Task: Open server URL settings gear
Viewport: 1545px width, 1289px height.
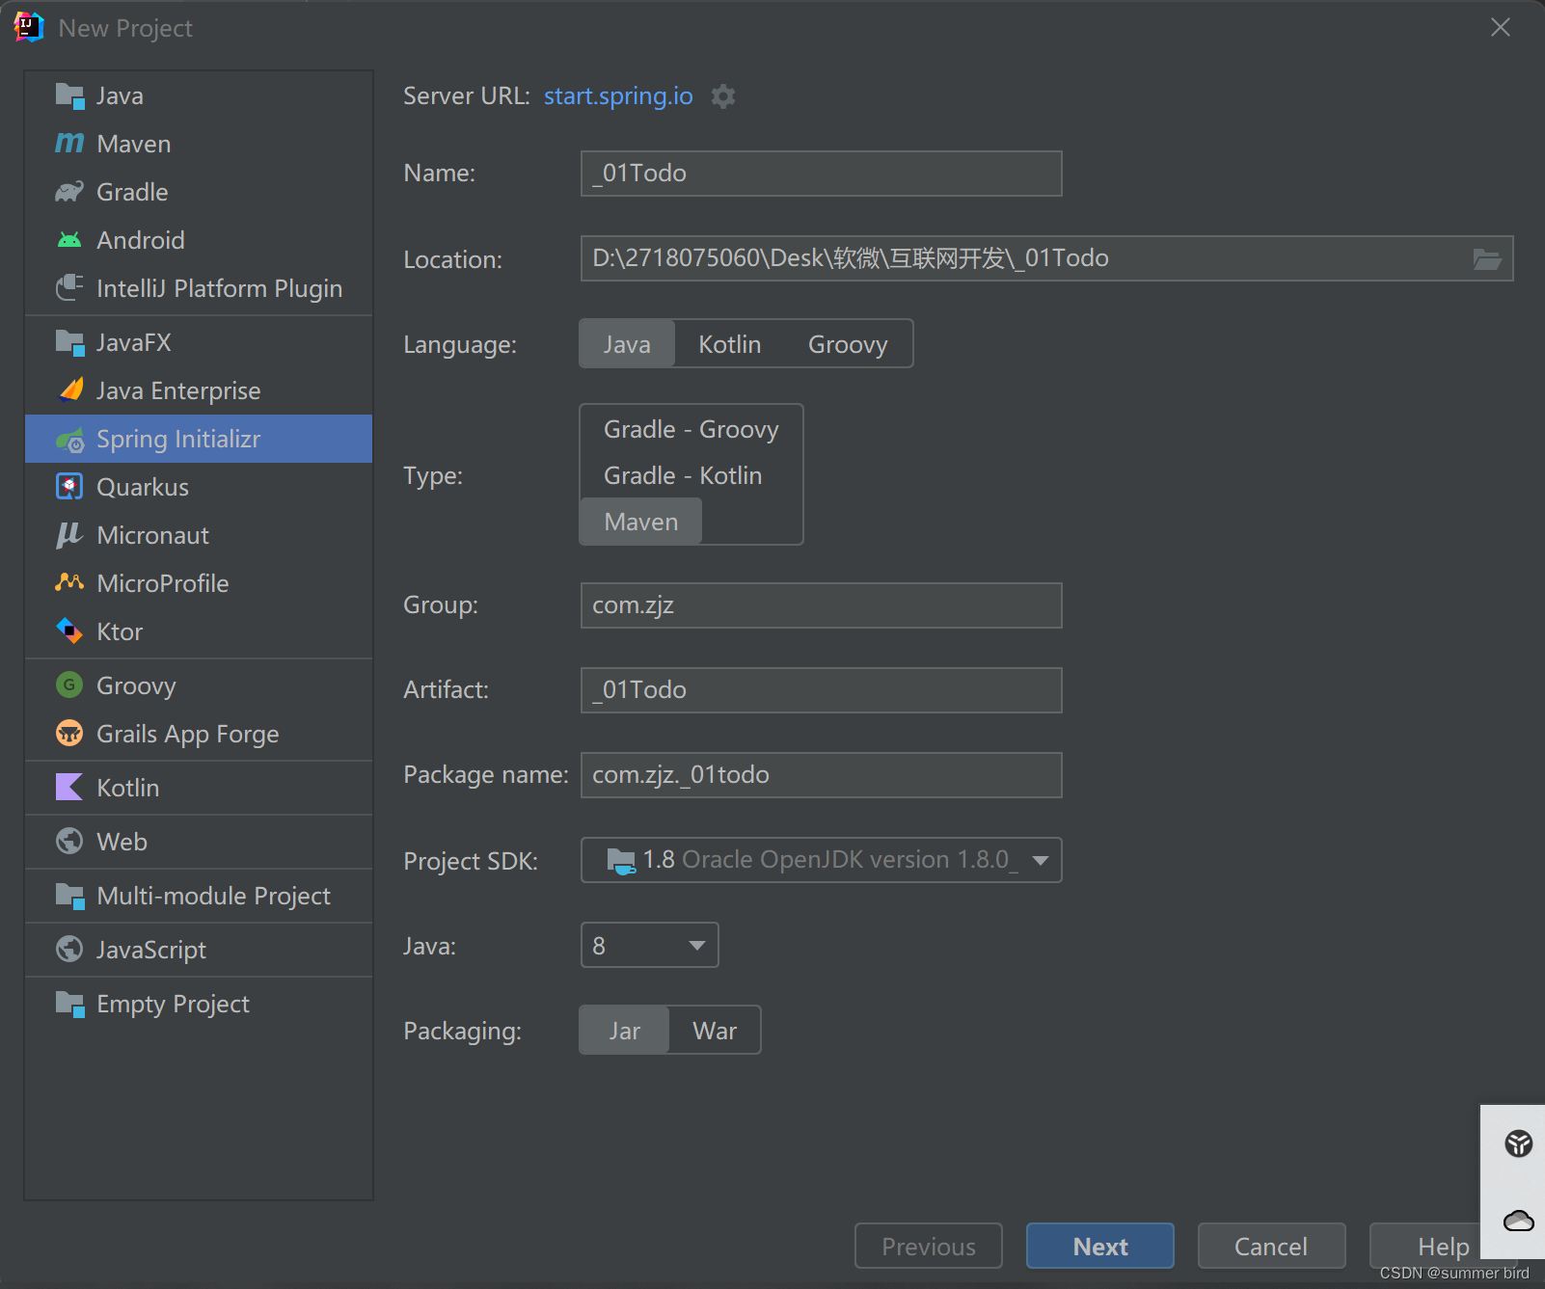Action: 723,96
